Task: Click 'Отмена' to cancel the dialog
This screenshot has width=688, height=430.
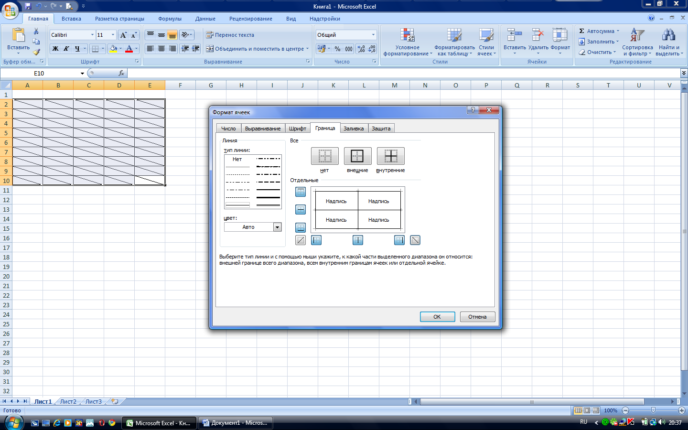Action: 477,317
